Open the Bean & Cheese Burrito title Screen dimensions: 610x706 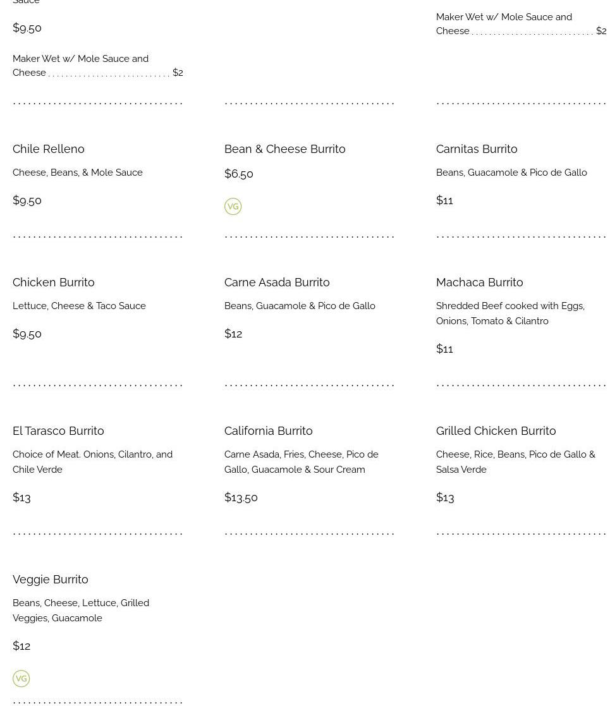point(284,149)
